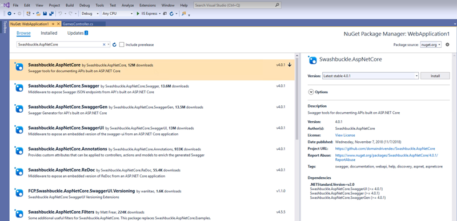Click the Swashbuckle.AspNetCore.SwaggerGen package icon
The image size is (457, 221).
click(x=19, y=109)
